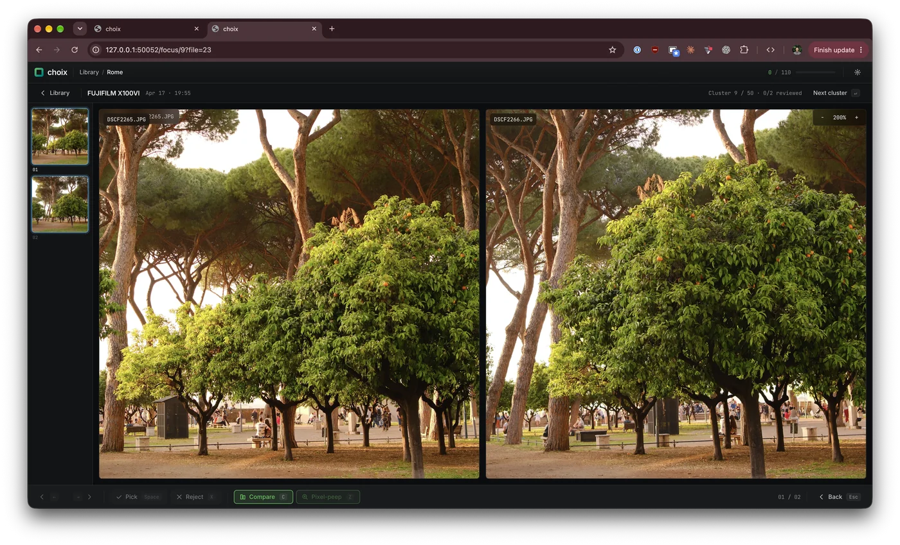View site information for 127.0.0.1
Viewport: 900px width, 545px height.
(x=96, y=50)
